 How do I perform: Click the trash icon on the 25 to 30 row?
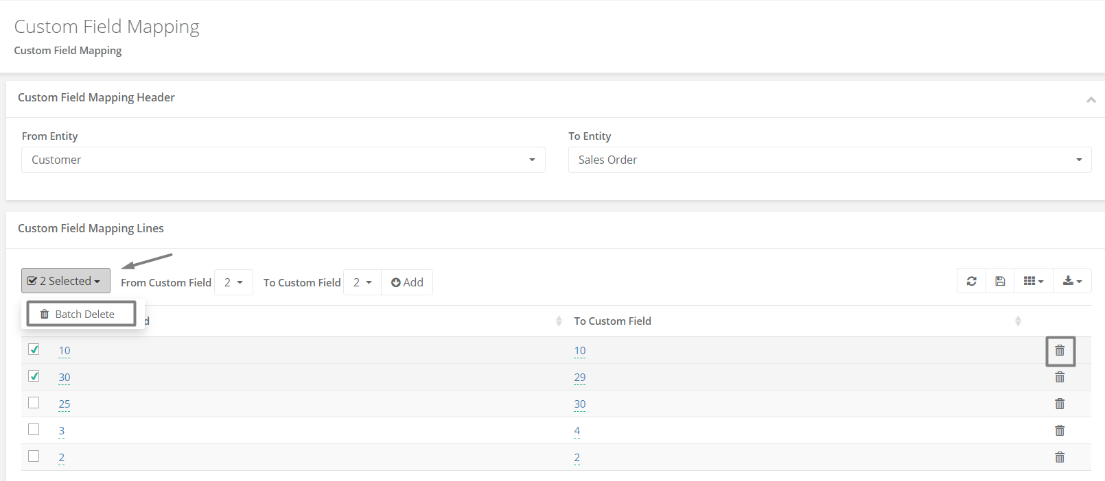click(1060, 404)
